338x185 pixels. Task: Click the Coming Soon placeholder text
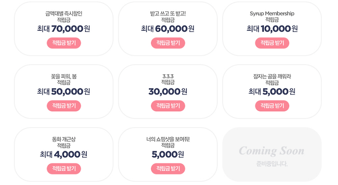click(272, 151)
